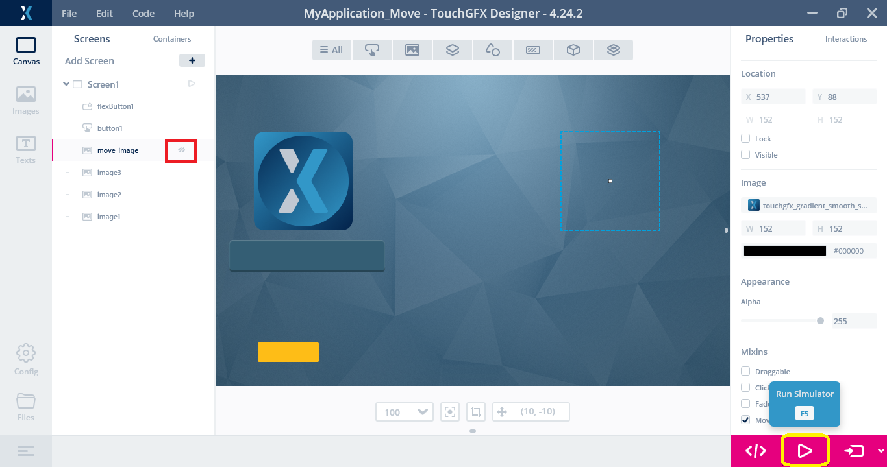
Task: Show the Images widget category
Action: (412, 50)
